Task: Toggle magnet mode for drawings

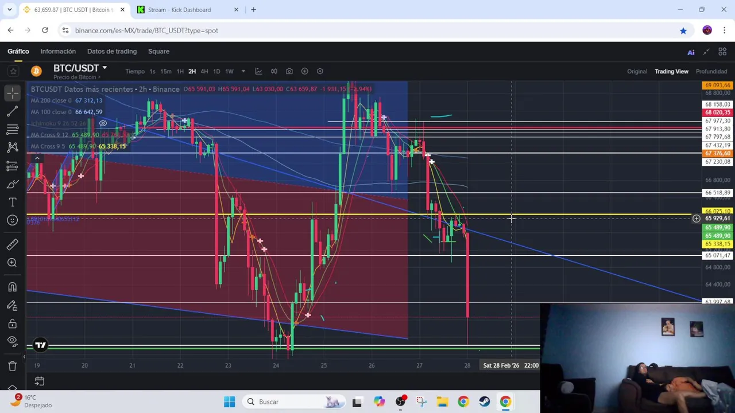Action: [12, 287]
